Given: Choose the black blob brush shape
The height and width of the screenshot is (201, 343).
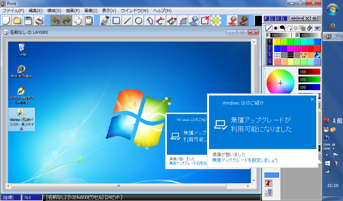Looking at the screenshot, I should [282, 28].
